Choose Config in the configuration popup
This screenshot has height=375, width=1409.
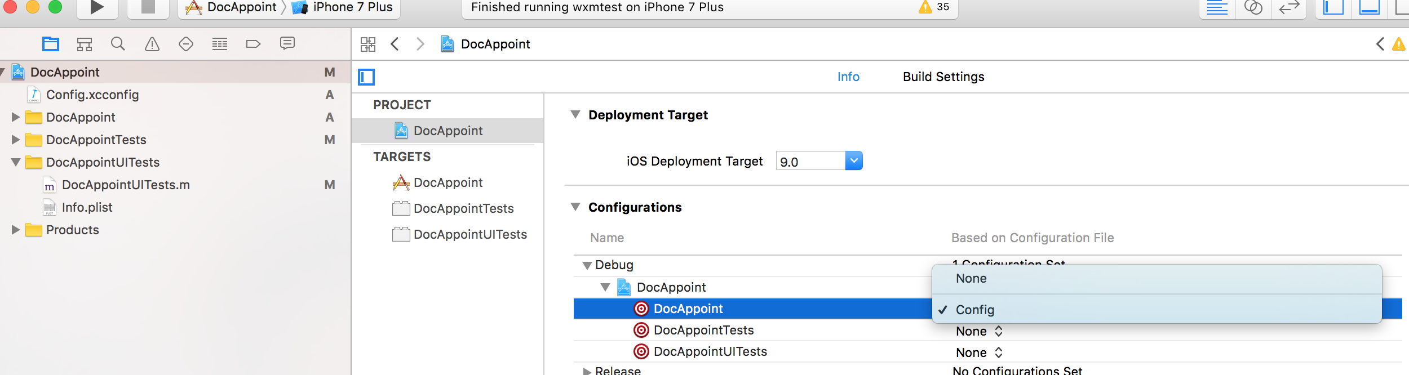pyautogui.click(x=1157, y=310)
